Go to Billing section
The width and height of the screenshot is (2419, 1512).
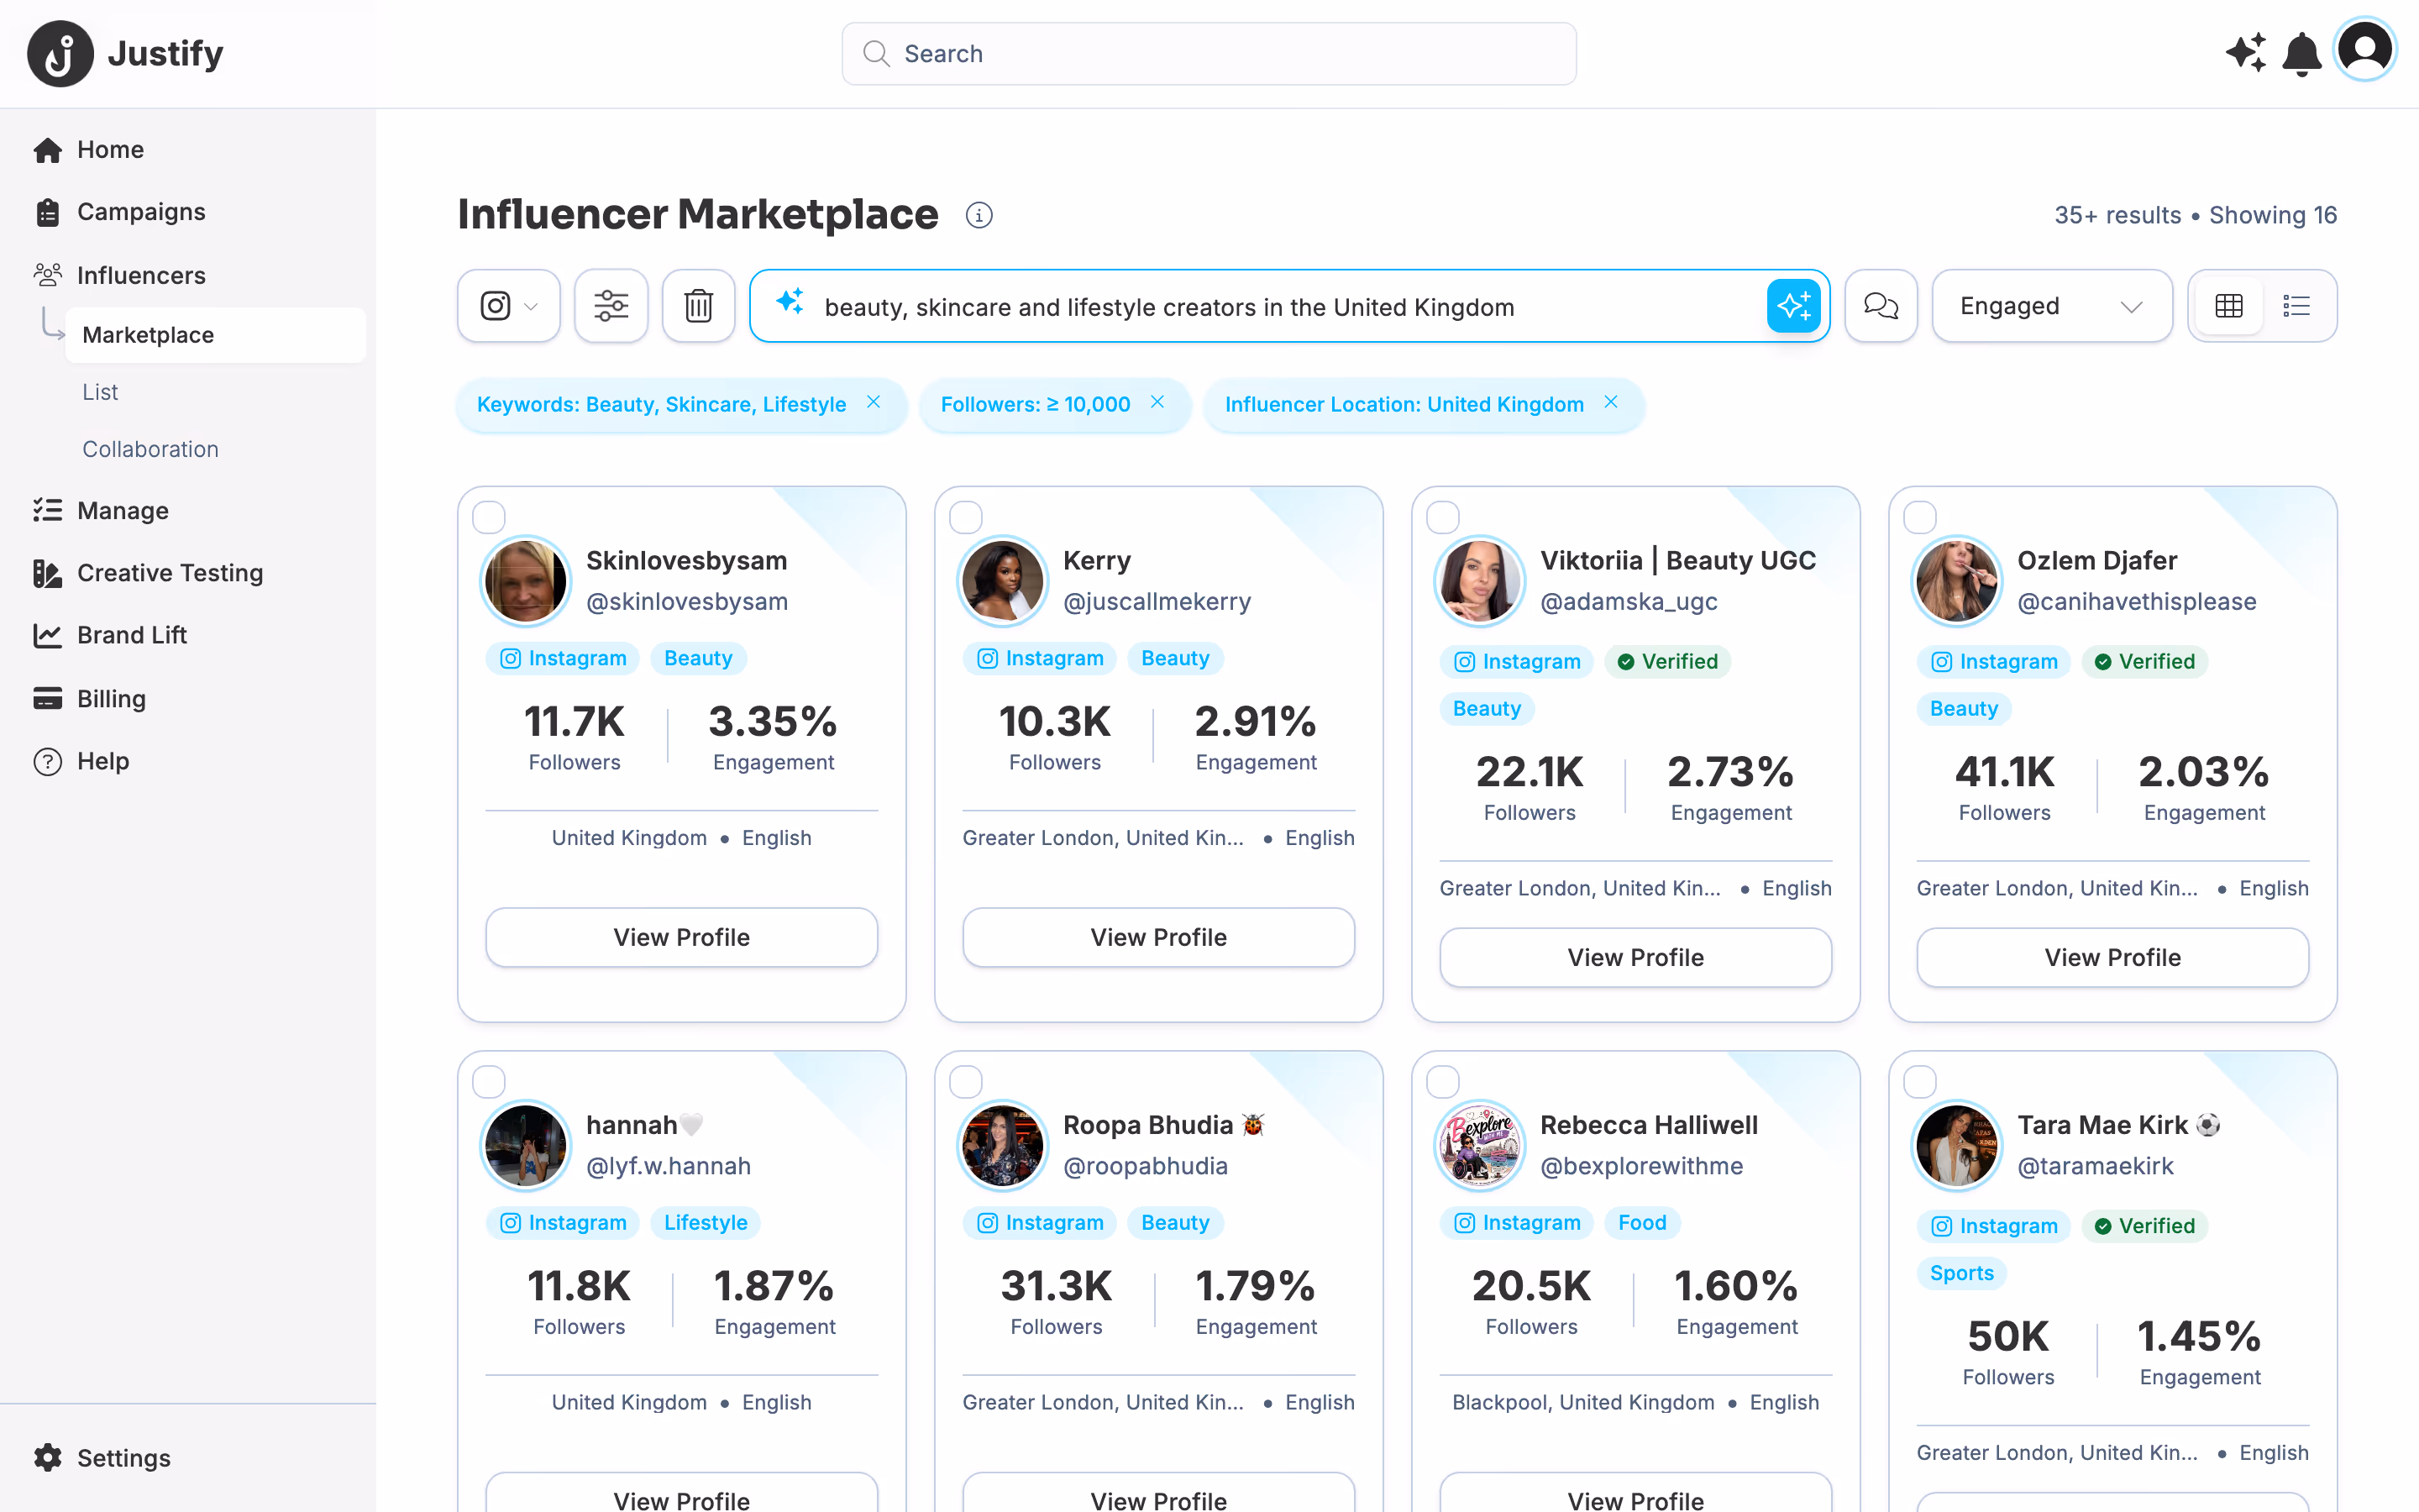coord(111,698)
